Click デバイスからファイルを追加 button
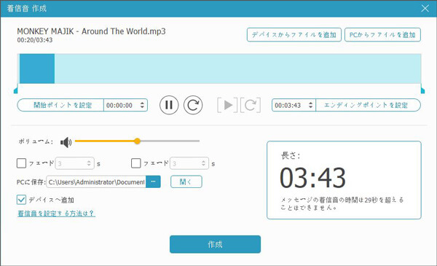The width and height of the screenshot is (437, 266). coord(294,35)
